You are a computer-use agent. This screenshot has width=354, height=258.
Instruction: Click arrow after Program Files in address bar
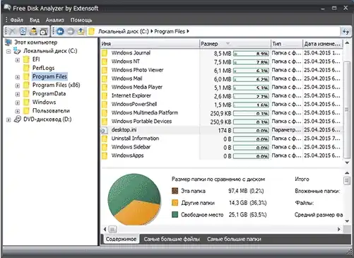tap(188, 31)
